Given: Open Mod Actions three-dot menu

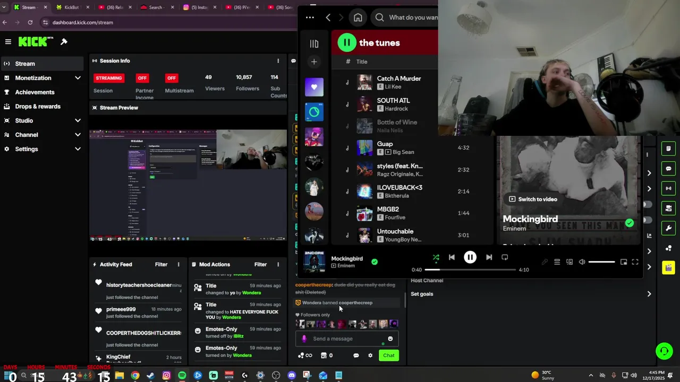Looking at the screenshot, I should pyautogui.click(x=278, y=264).
